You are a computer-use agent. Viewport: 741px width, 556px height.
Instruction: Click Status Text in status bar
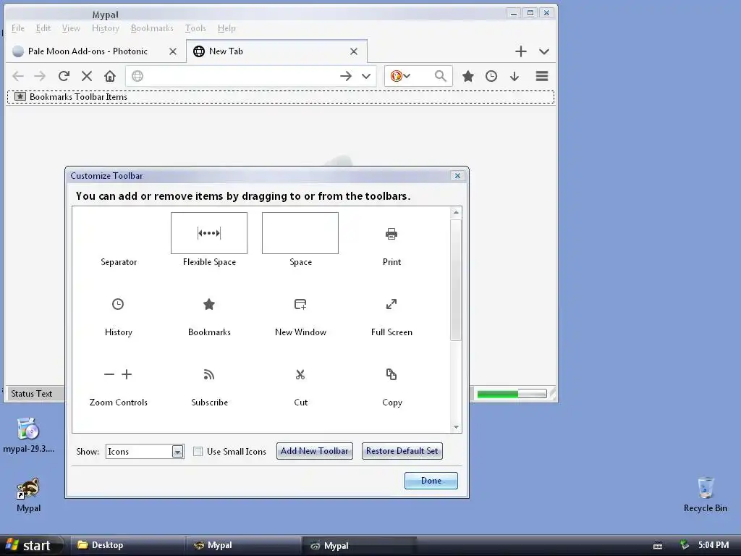tap(32, 393)
